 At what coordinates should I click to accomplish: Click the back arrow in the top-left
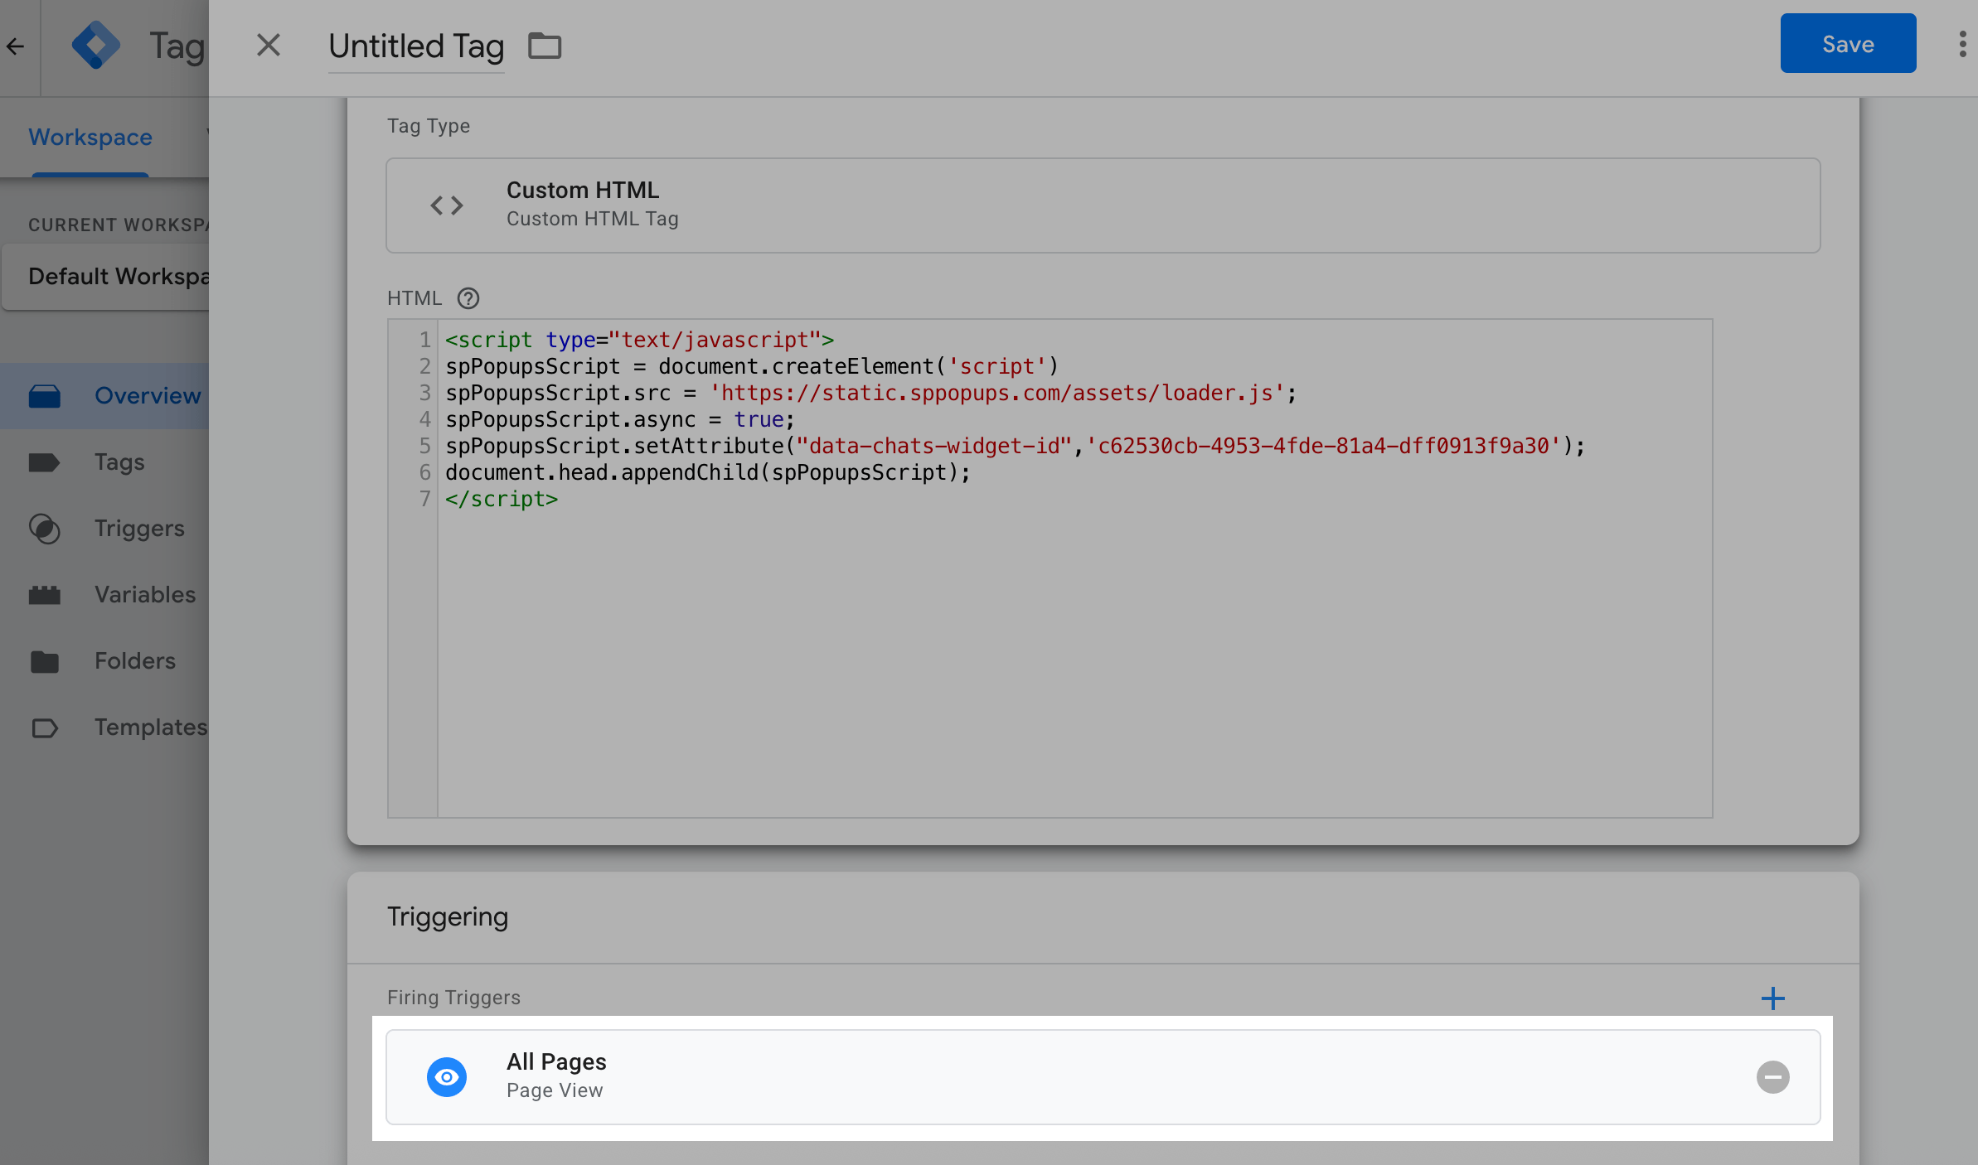tap(16, 46)
